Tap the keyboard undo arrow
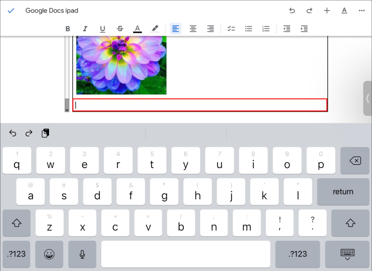372x271 pixels. point(12,133)
